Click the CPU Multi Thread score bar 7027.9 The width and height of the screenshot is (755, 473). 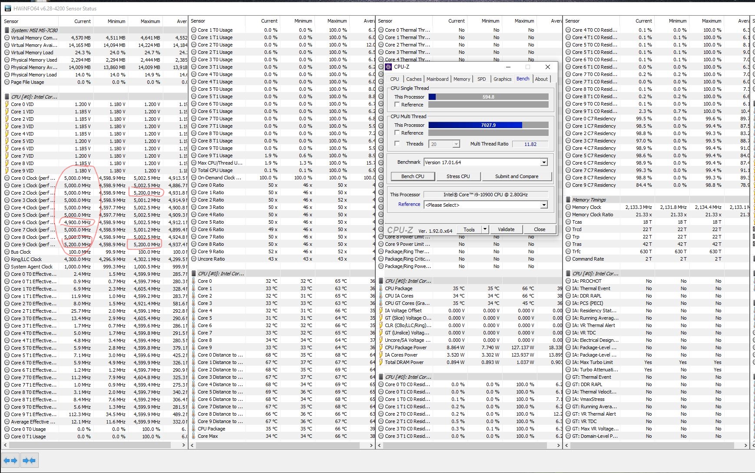pyautogui.click(x=488, y=125)
